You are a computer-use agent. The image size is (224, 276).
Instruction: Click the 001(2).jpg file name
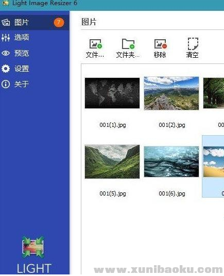coord(172,125)
